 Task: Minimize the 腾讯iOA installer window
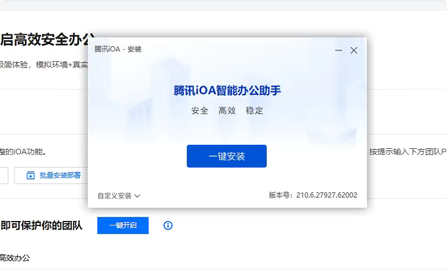click(338, 50)
